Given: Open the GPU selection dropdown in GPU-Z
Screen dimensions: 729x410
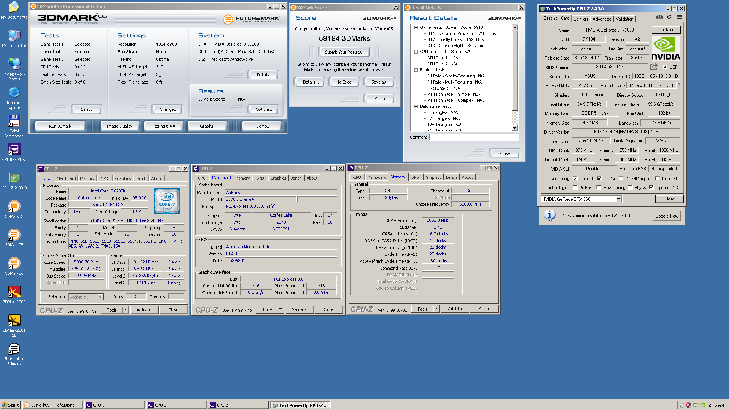Looking at the screenshot, I should (x=619, y=199).
